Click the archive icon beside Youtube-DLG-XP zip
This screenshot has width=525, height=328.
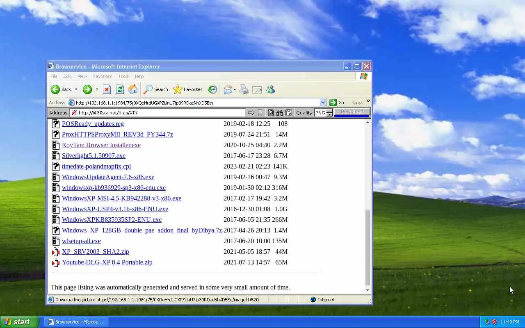pos(56,262)
